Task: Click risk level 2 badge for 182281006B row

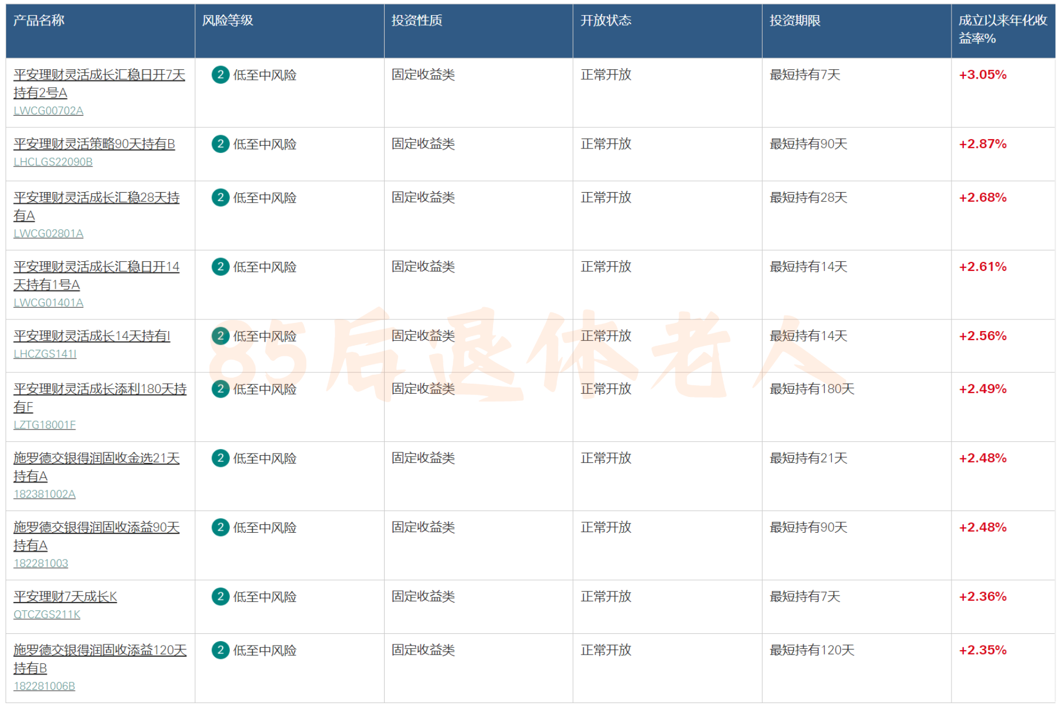Action: pyautogui.click(x=220, y=651)
